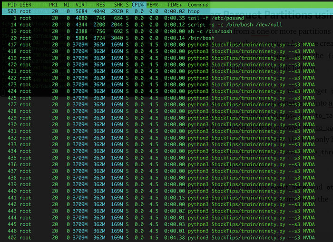
Task: Click the 0:00.35 time value of PID 1
Action: click(x=175, y=18)
